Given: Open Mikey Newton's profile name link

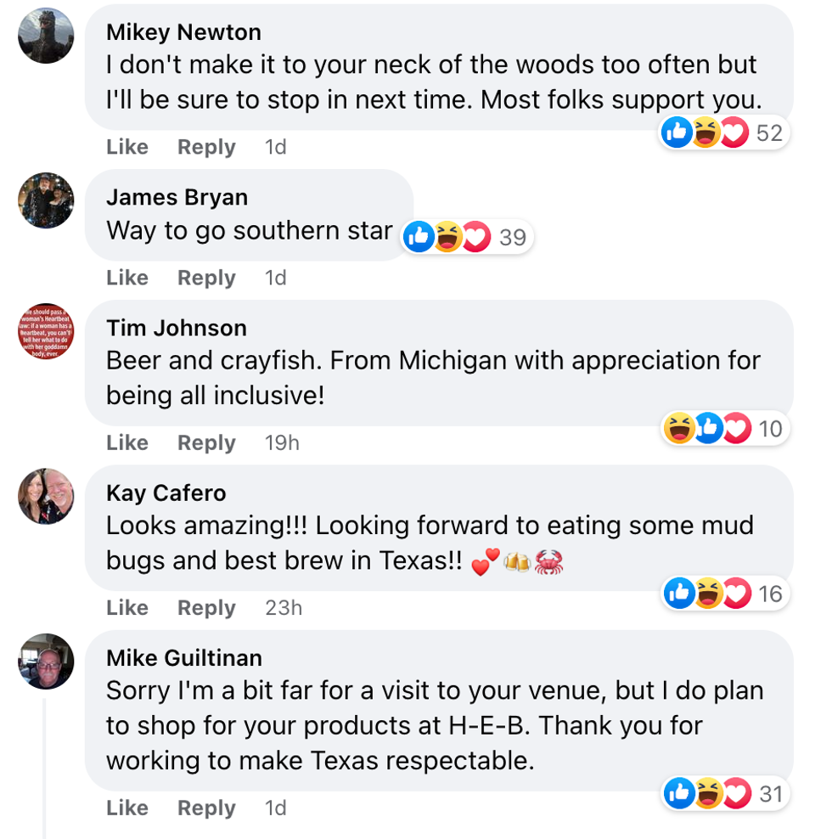Looking at the screenshot, I should point(183,32).
